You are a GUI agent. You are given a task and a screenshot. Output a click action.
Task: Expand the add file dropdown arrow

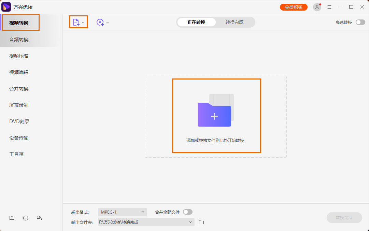(x=83, y=22)
